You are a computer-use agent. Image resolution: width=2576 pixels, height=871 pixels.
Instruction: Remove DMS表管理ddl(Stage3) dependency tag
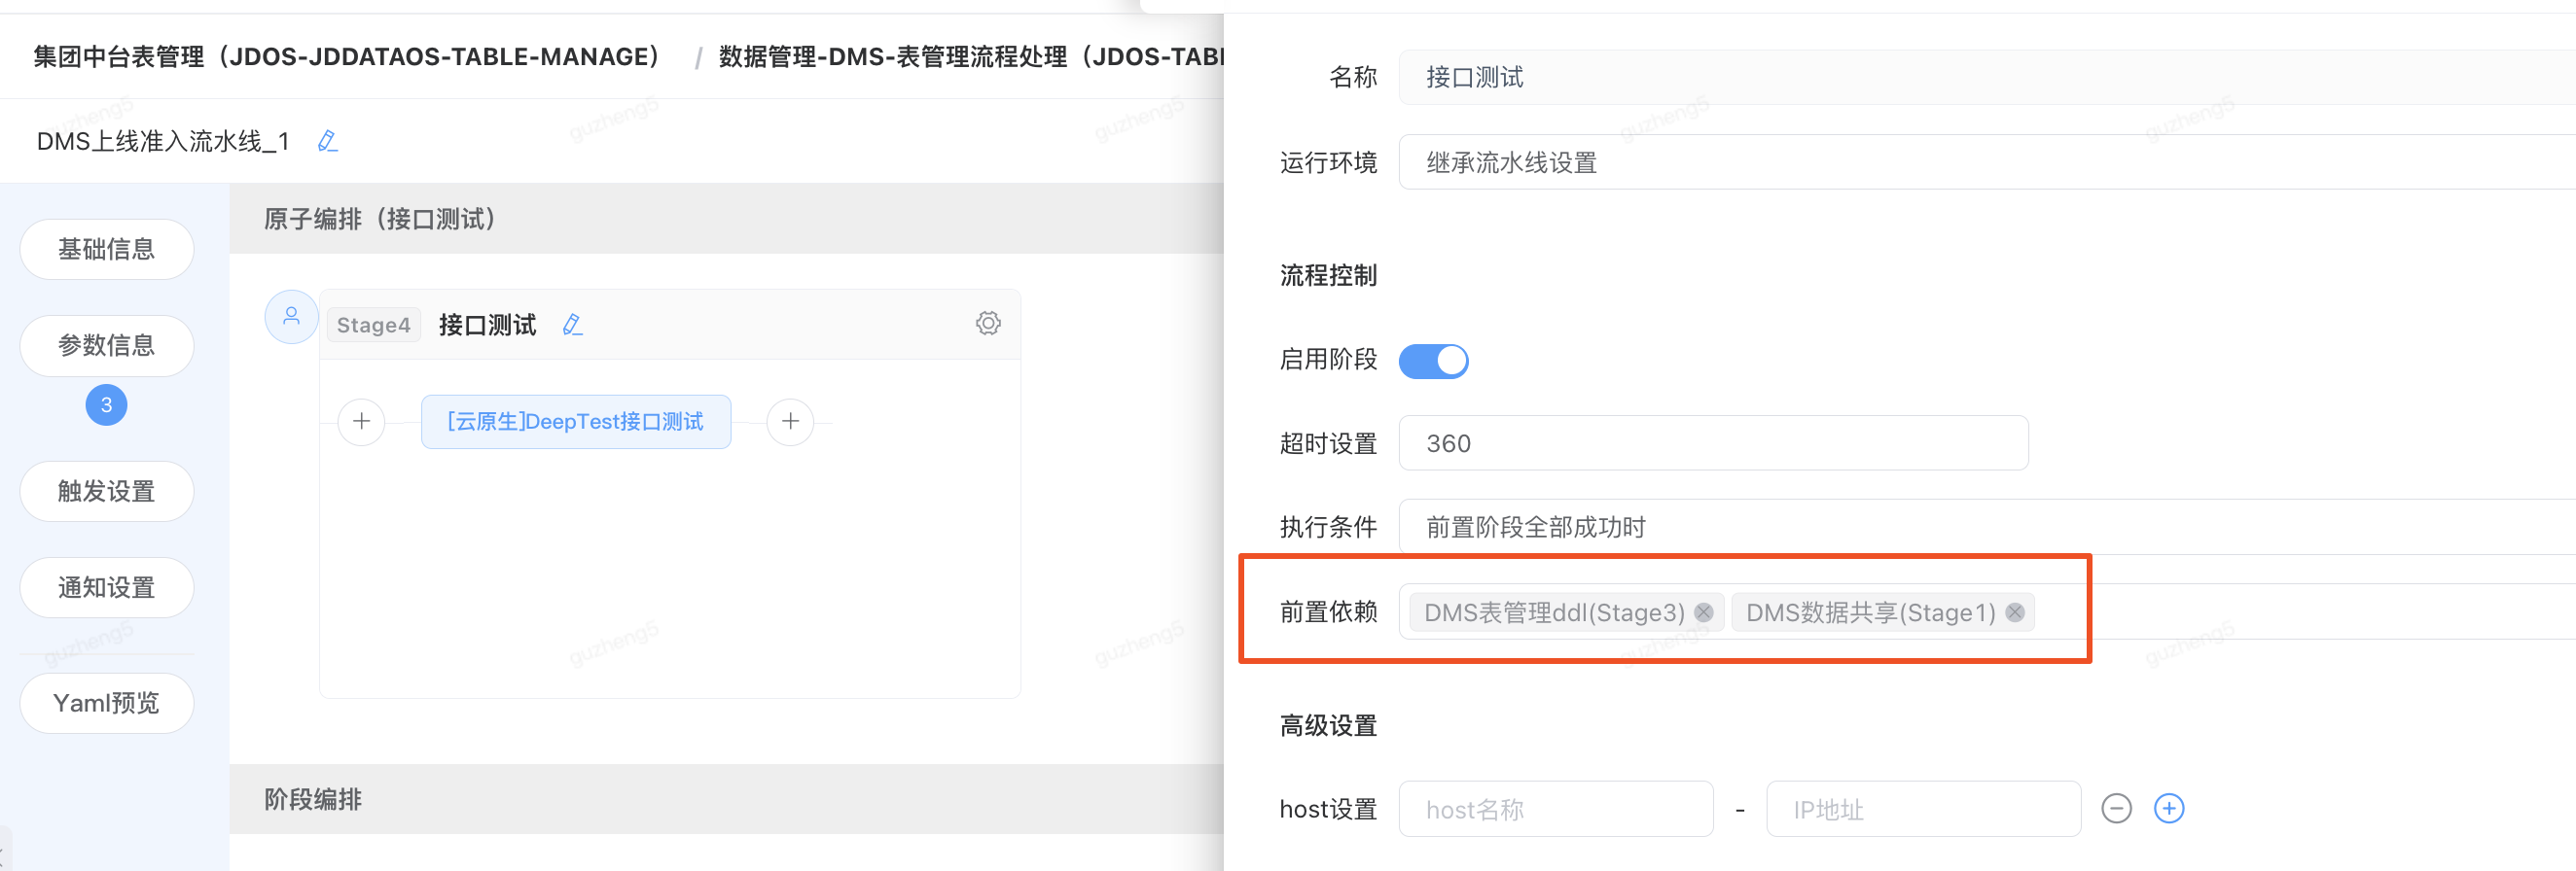pyautogui.click(x=1703, y=612)
